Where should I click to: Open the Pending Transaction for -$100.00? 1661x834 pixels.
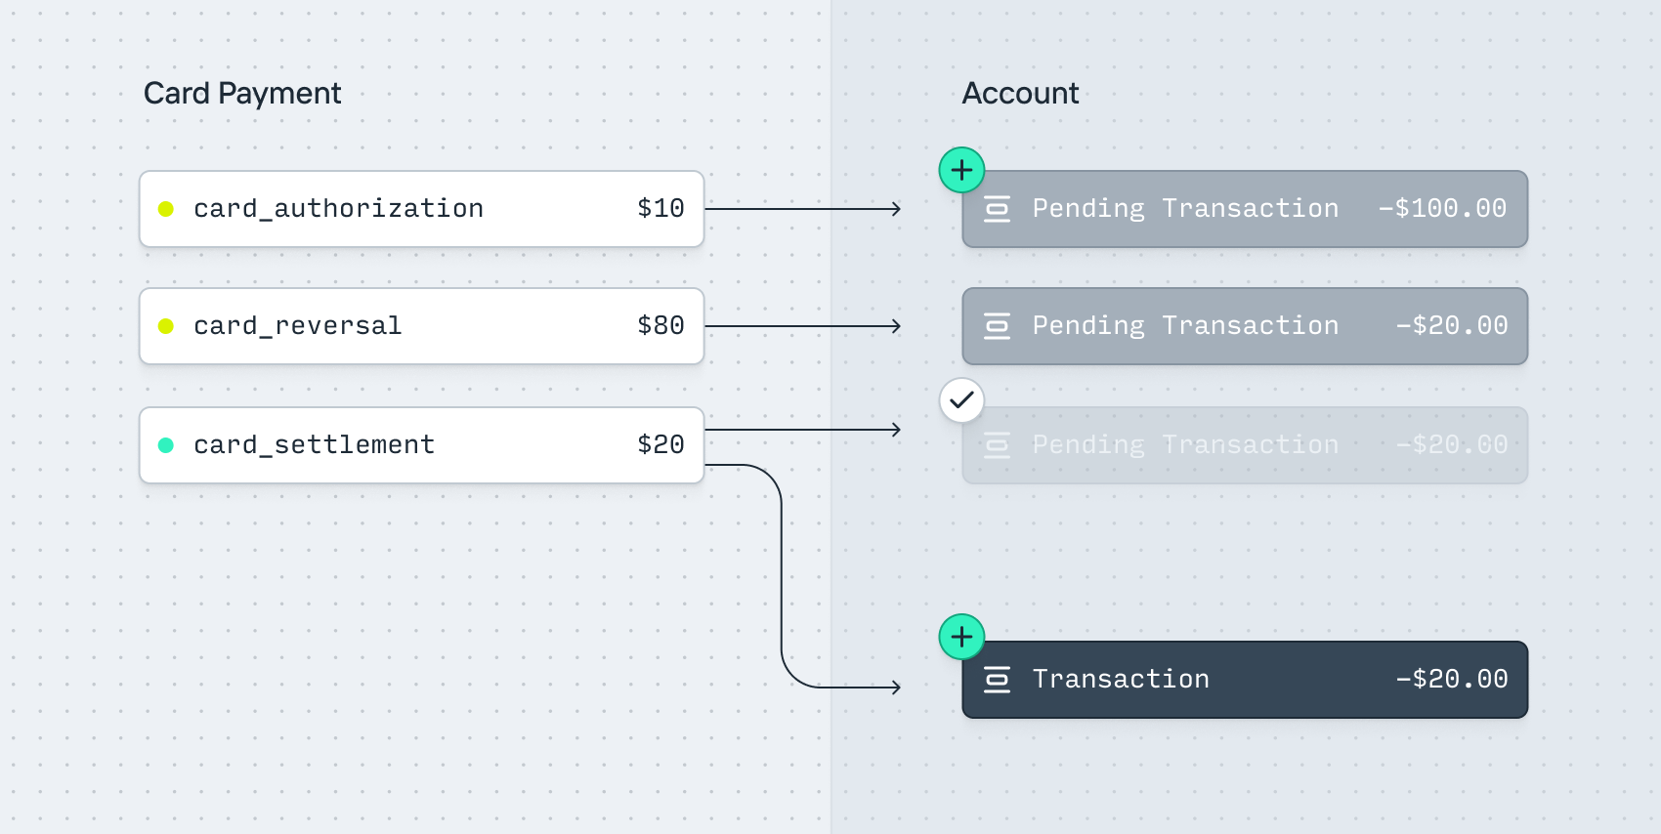click(1244, 209)
